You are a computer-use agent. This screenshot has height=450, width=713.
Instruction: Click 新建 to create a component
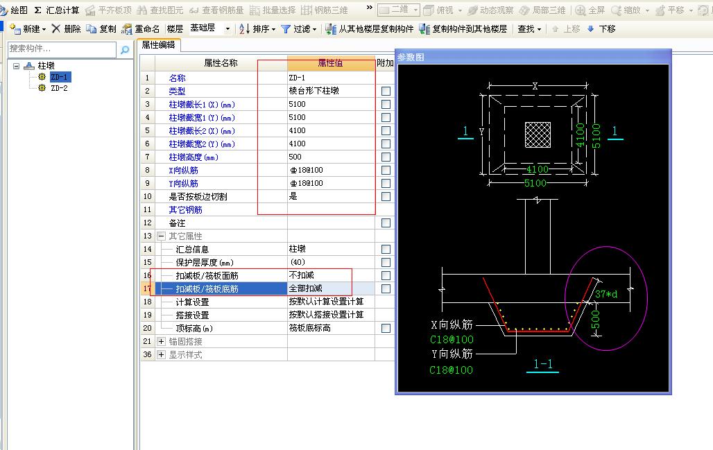click(x=28, y=29)
